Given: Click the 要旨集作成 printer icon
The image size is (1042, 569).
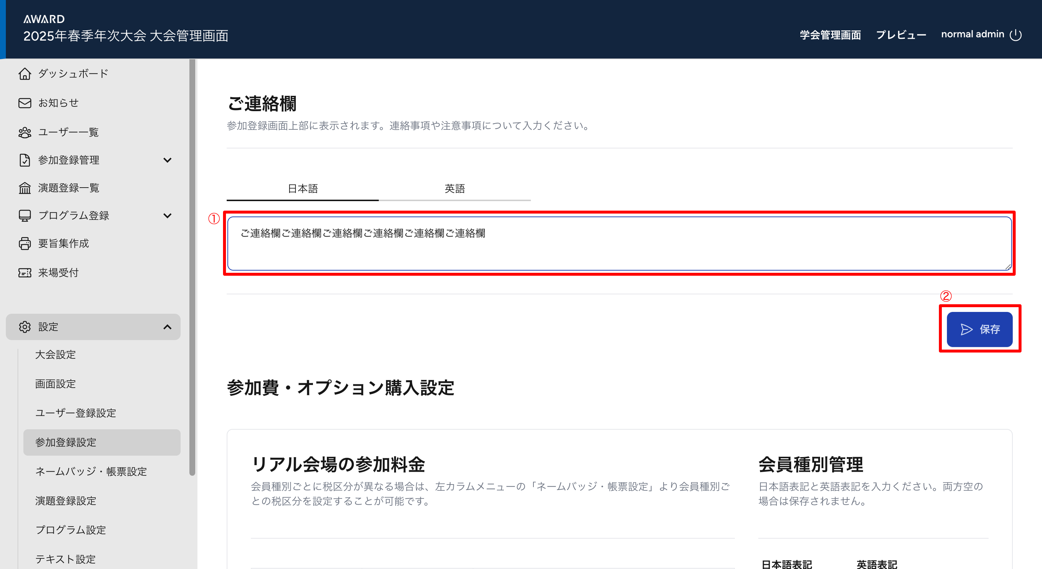Looking at the screenshot, I should click(24, 243).
